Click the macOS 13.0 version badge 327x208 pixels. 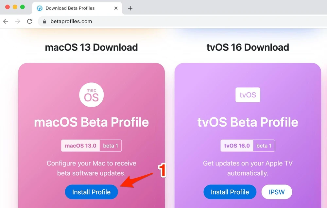[x=80, y=146]
